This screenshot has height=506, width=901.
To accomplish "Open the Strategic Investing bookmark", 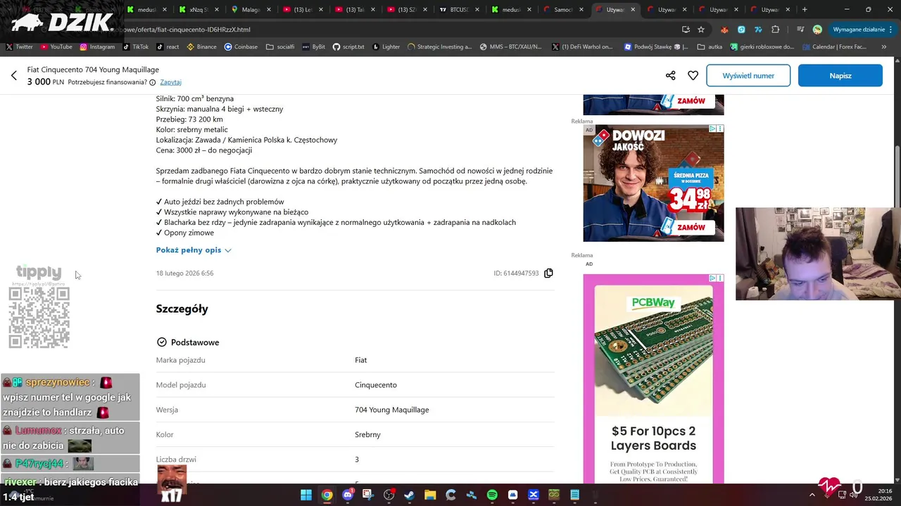I will tap(439, 47).
